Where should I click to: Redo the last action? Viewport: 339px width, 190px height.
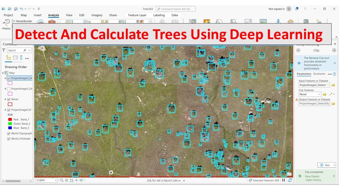[x=29, y=9]
